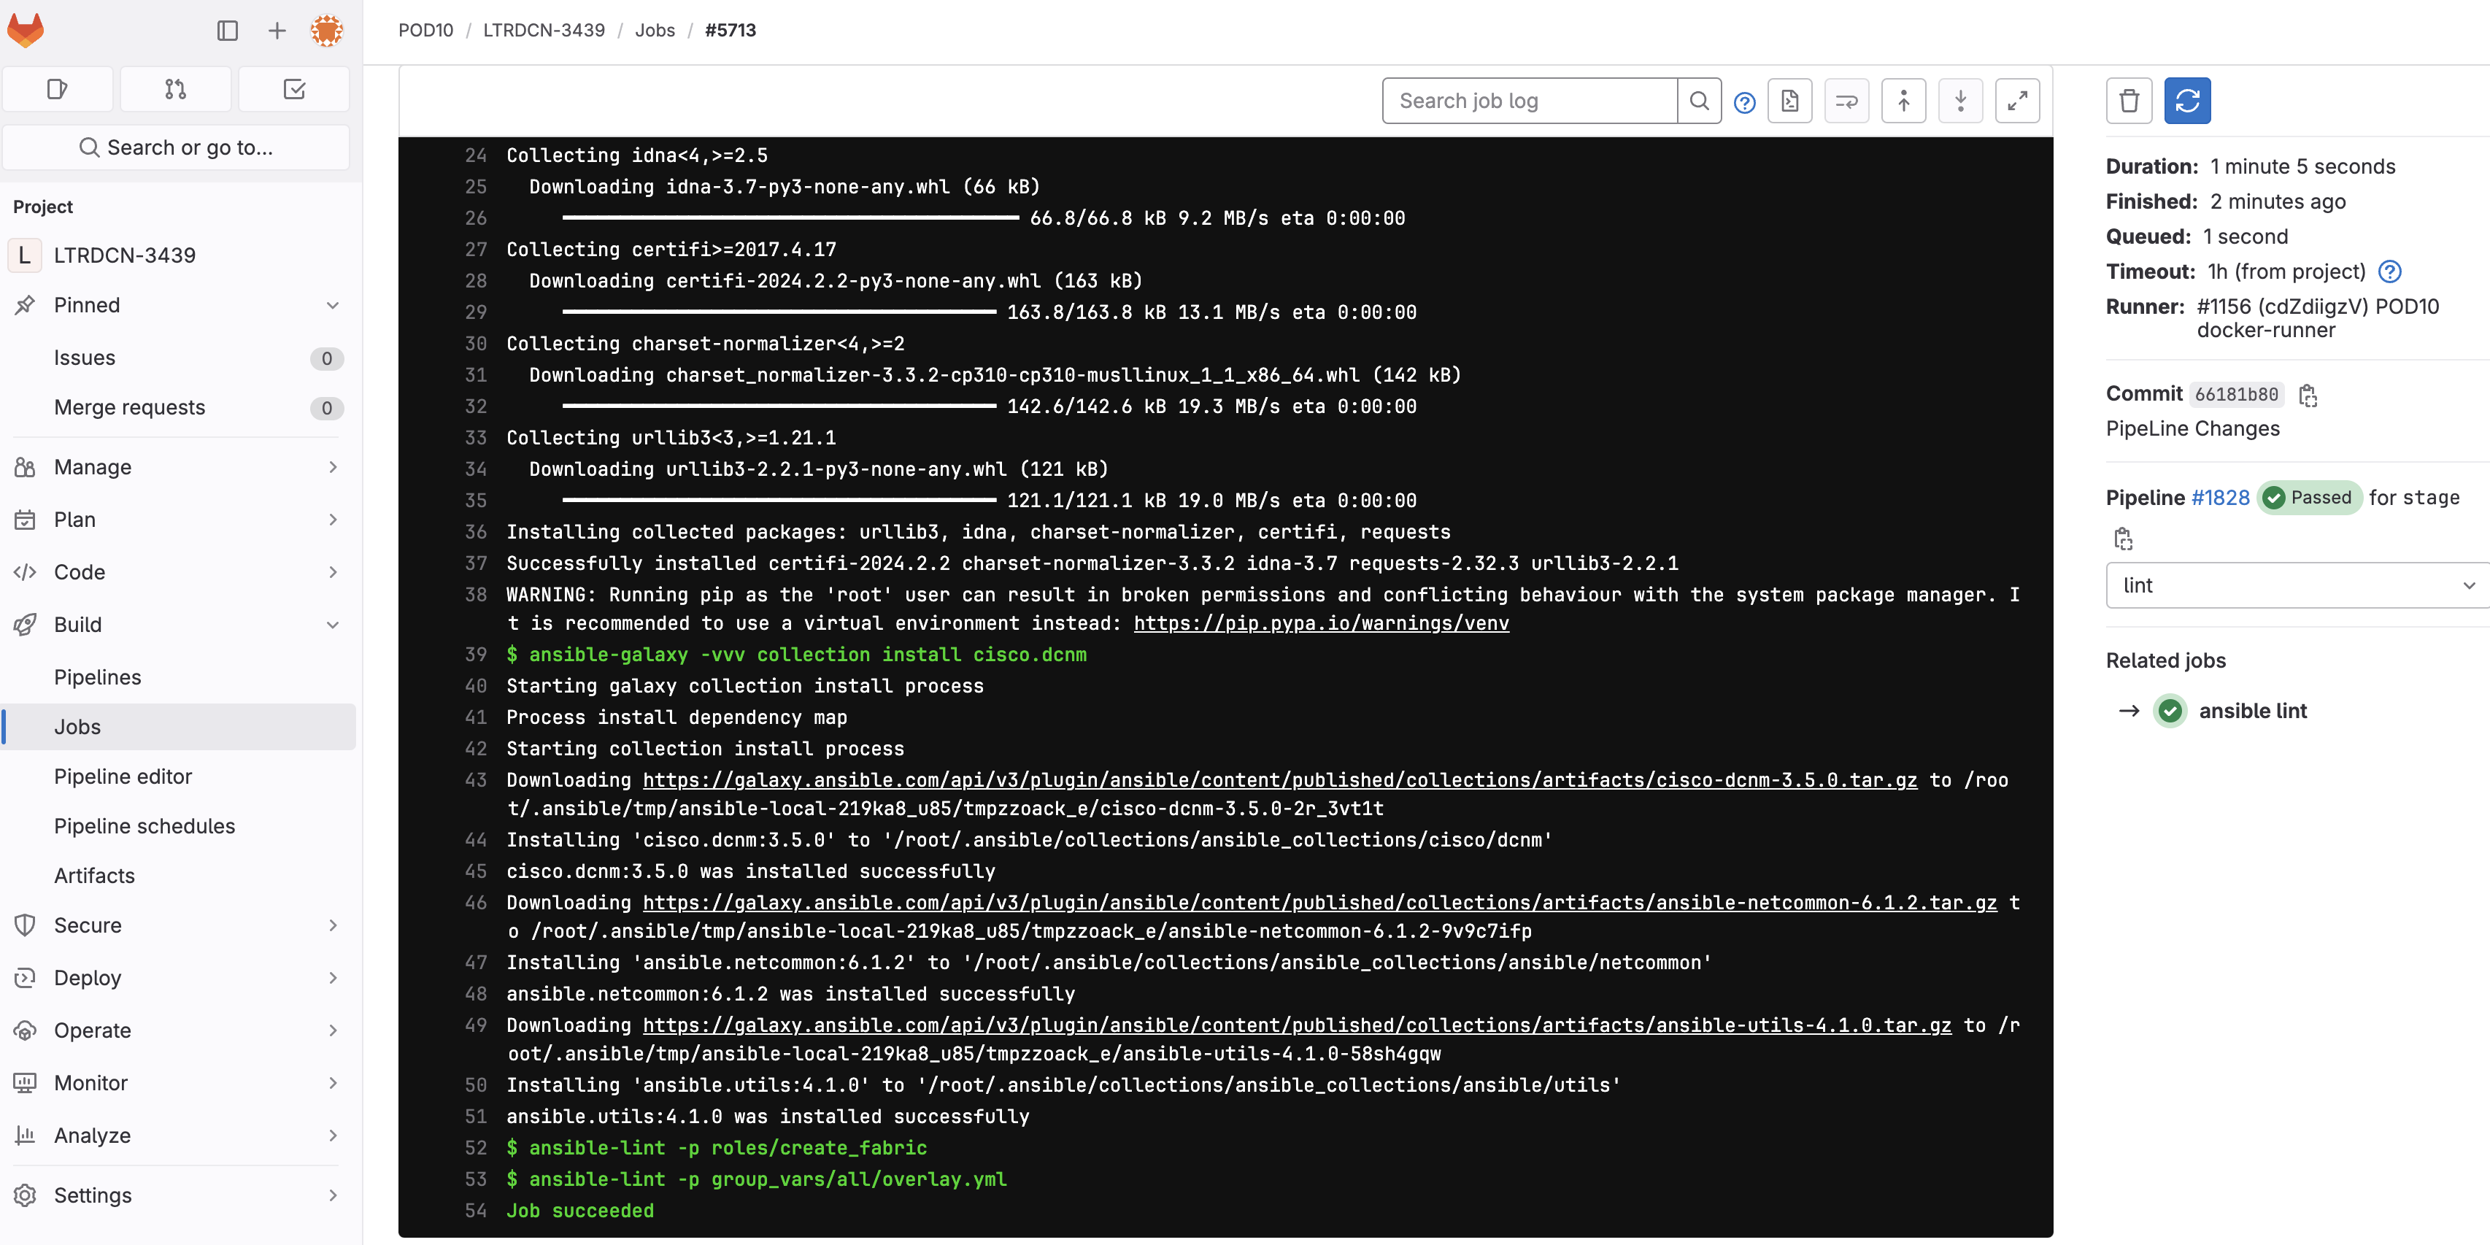Click the GitLab fox logo

(26, 30)
